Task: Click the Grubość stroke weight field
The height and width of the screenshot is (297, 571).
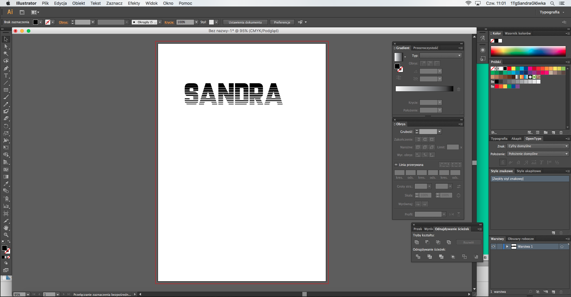Action: pos(428,132)
